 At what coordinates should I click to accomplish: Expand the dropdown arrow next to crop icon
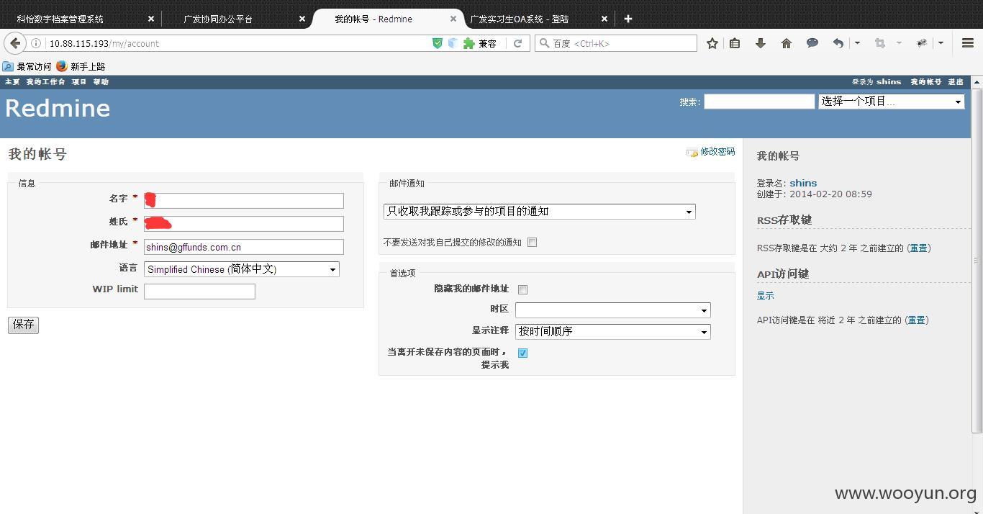click(x=899, y=43)
